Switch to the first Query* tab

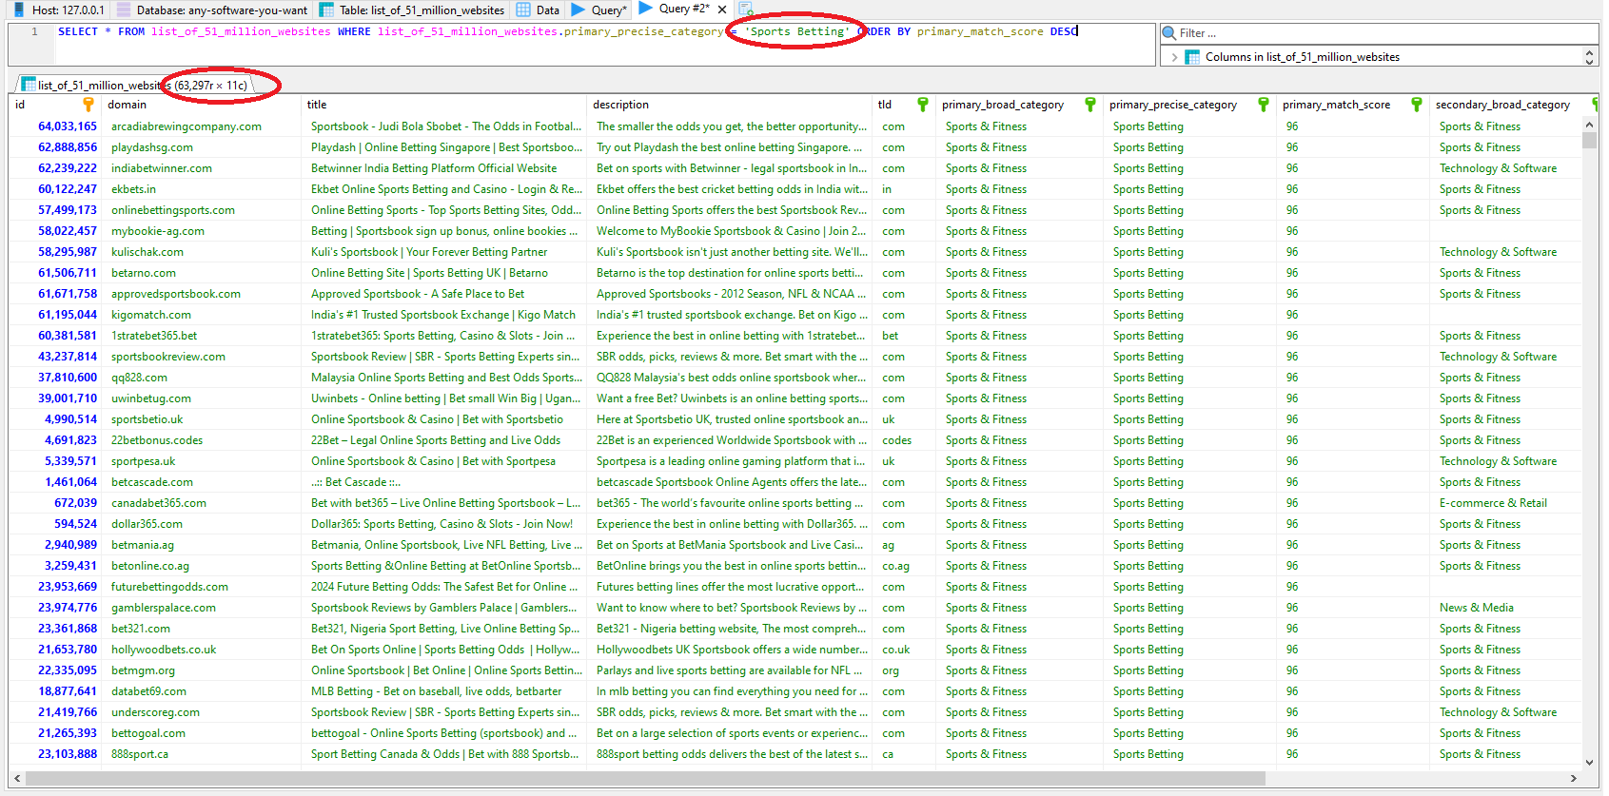(x=599, y=10)
